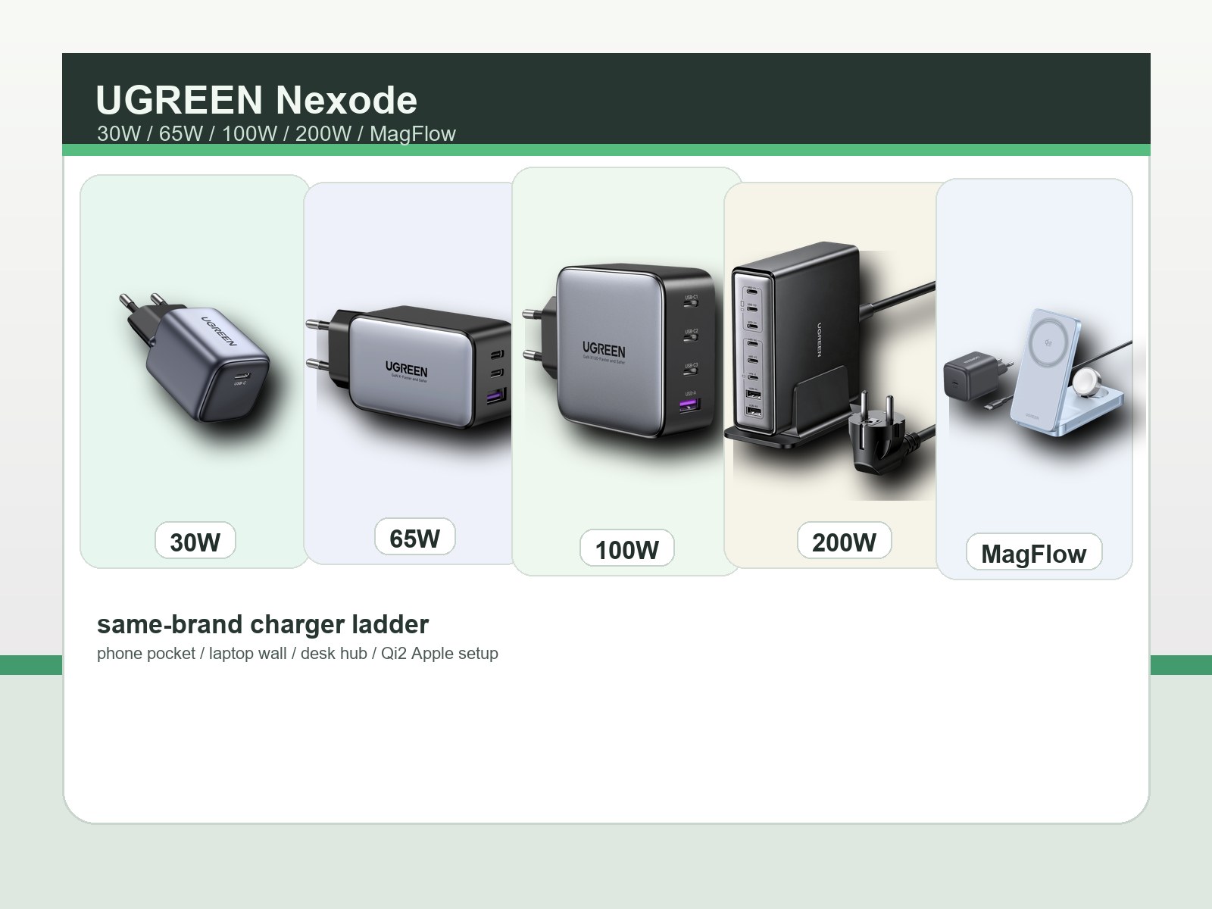Viewport: 1212px width, 909px height.
Task: Click the phone pocket / laptop wall caption
Action: (298, 653)
